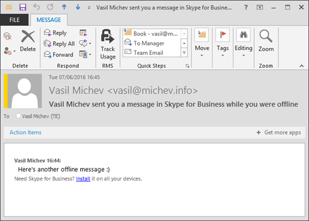Click Reply
The image size is (309, 221).
55,33
